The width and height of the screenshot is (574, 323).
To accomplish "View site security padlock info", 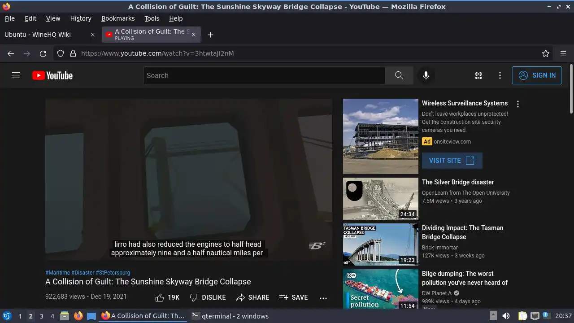I will 73,53.
